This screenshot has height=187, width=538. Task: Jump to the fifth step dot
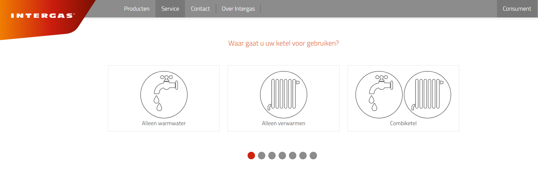click(292, 155)
